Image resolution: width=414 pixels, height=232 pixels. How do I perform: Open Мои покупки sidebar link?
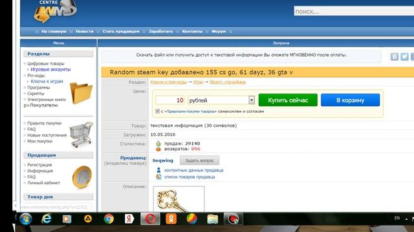[40, 141]
